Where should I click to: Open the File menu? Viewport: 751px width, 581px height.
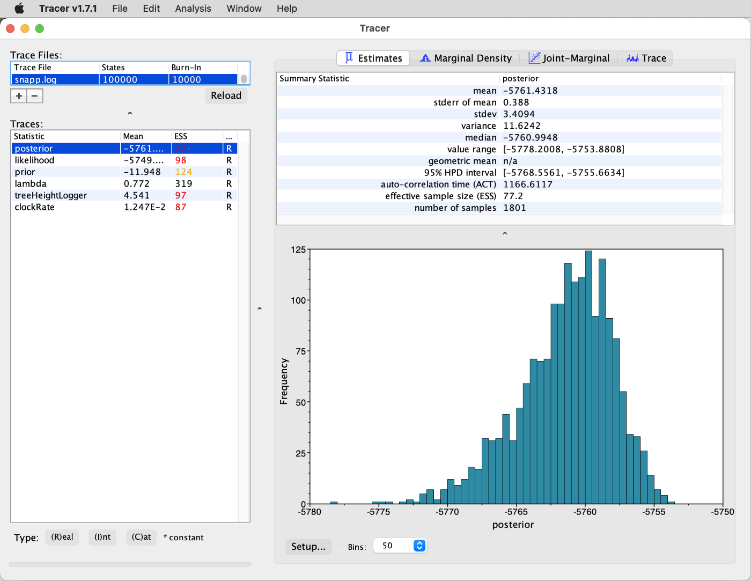tap(120, 9)
